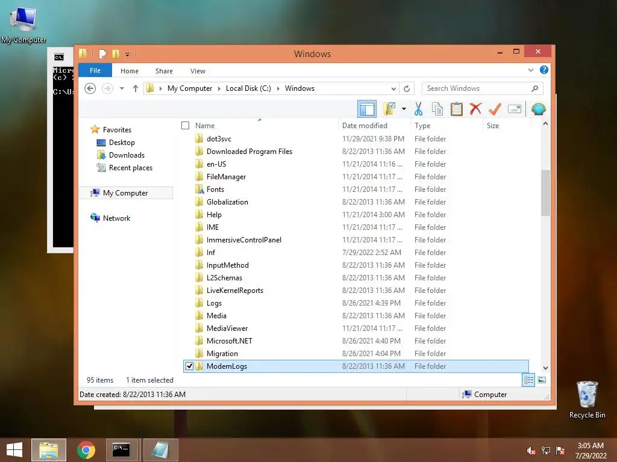Click the vertical scrollbar thumb in the file list
The image size is (617, 462).
click(x=545, y=192)
